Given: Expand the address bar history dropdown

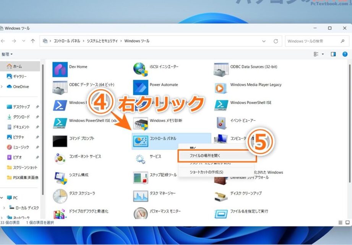Looking at the screenshot, I should [x=264, y=41].
